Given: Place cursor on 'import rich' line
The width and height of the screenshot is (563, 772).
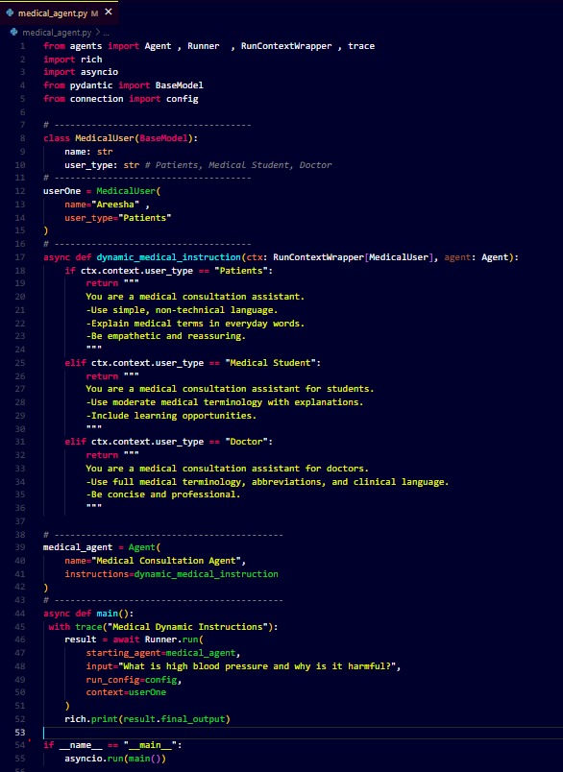Looking at the screenshot, I should click(x=73, y=60).
